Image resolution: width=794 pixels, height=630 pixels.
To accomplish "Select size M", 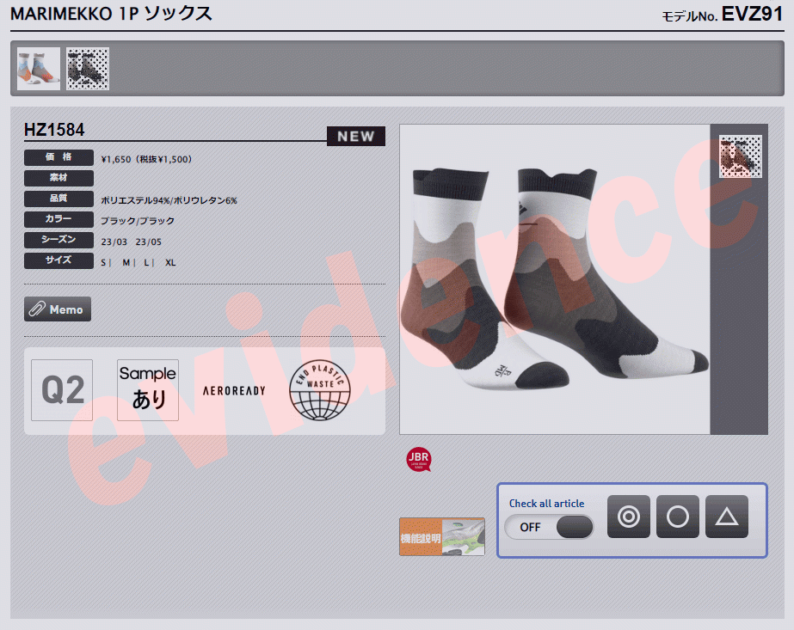I will pos(126,262).
